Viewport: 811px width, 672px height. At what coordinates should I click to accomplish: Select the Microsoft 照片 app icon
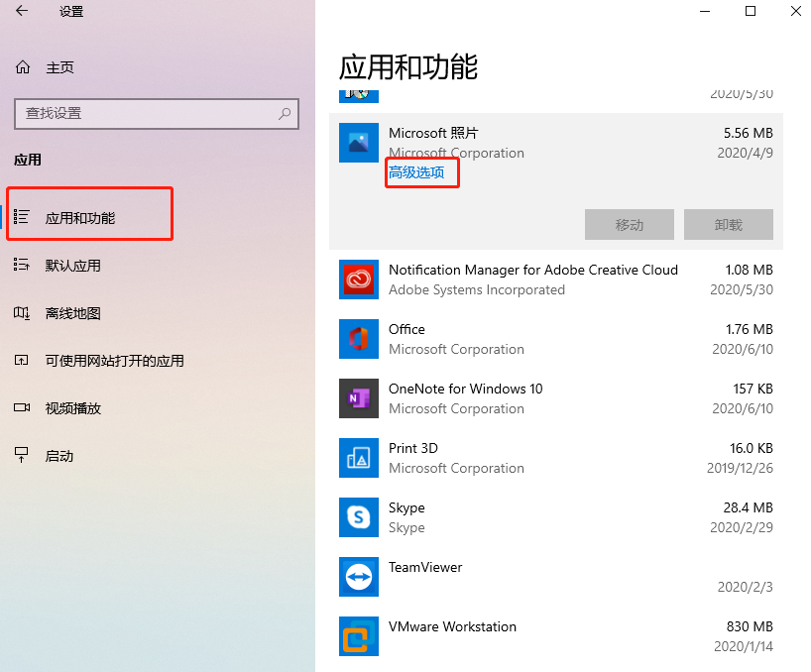click(x=359, y=143)
